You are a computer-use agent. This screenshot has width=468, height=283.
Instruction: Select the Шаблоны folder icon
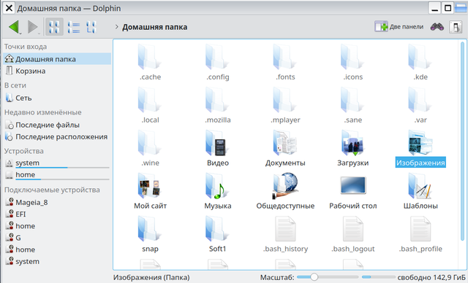click(x=420, y=186)
